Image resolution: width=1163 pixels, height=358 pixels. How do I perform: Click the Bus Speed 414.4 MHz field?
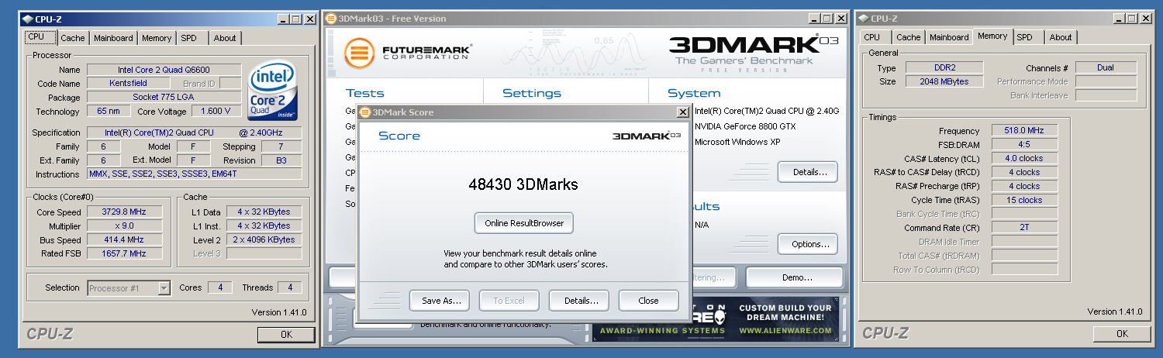pyautogui.click(x=124, y=239)
